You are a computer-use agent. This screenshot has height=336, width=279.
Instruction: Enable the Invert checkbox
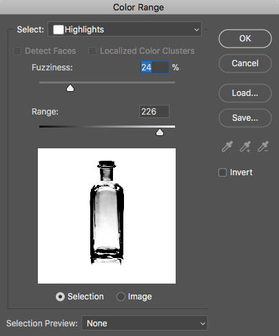coord(223,172)
